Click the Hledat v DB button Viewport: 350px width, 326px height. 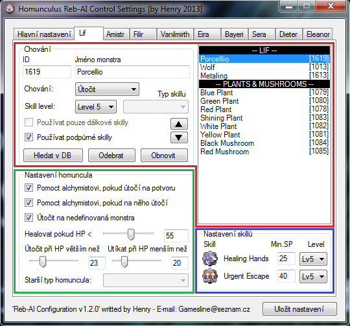[x=53, y=156]
